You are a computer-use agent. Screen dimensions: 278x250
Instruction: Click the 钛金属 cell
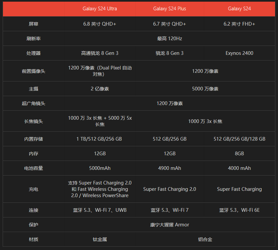(100, 239)
